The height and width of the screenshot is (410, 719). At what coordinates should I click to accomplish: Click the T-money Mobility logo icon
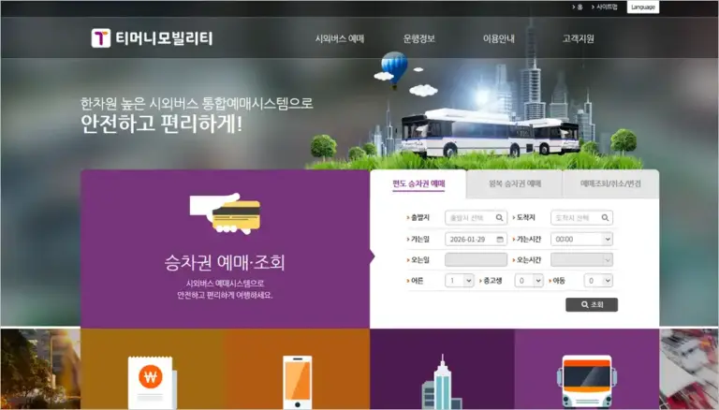(101, 38)
